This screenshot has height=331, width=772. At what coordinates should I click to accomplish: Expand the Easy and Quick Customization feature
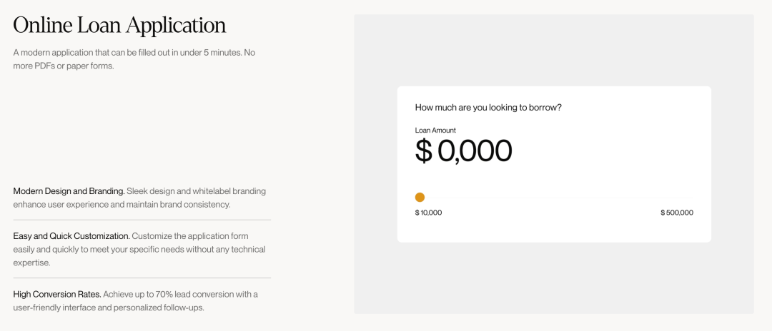click(71, 236)
